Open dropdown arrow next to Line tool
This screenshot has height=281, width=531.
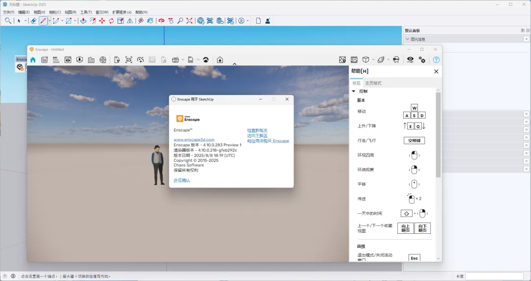(50, 21)
